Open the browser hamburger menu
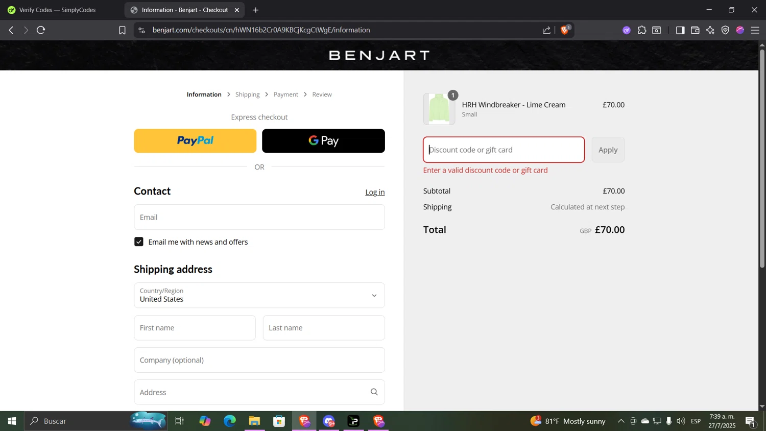766x431 pixels. point(755,30)
